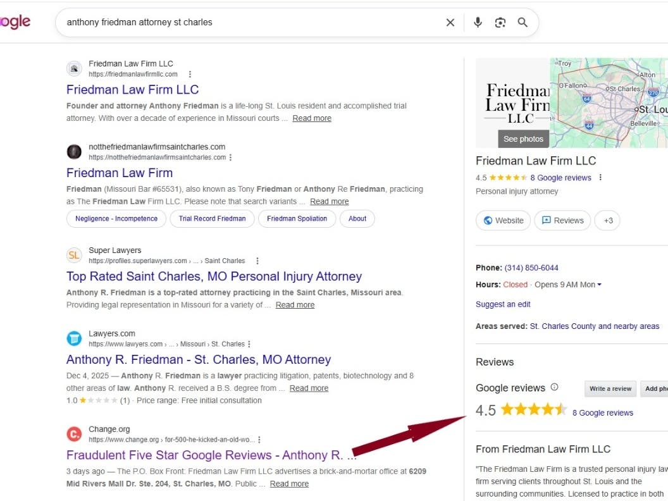This screenshot has width=668, height=501.
Task: Open Fraudulent Five Star Google Reviews link
Action: (x=211, y=455)
